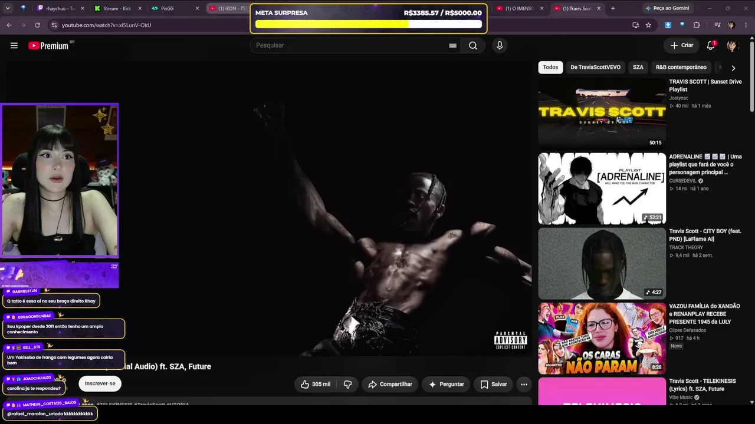Open the Chrome profile avatar

tap(731, 25)
